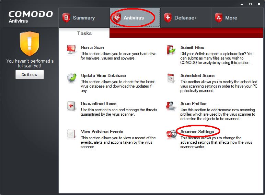The image size is (265, 195).
Task: Click the Update Virus Database globe icon
Action: 72,78
